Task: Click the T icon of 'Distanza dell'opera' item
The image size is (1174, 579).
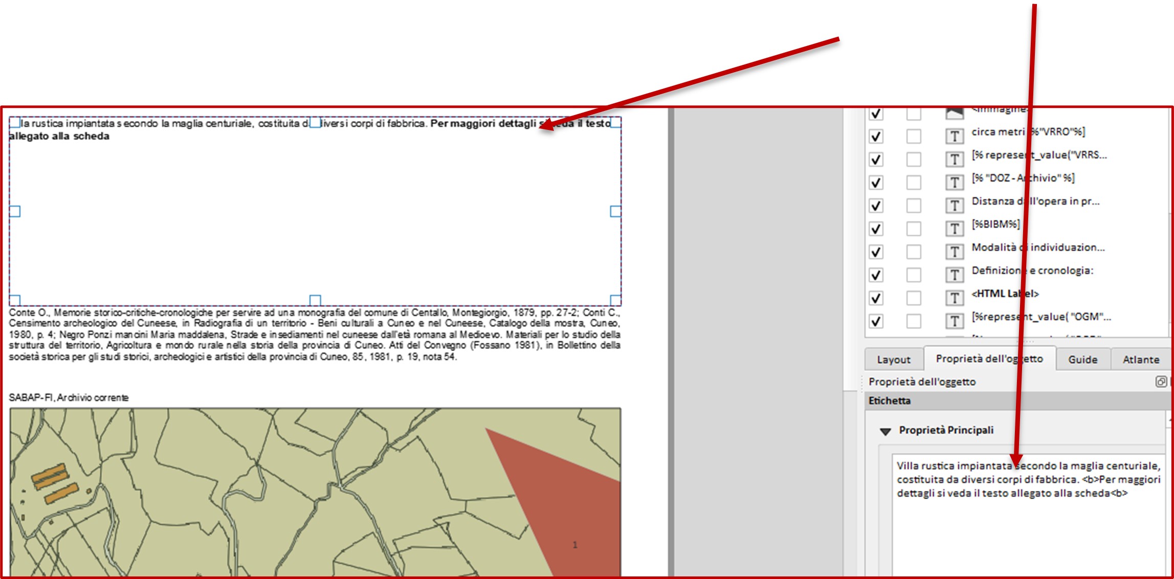Action: pyautogui.click(x=954, y=206)
